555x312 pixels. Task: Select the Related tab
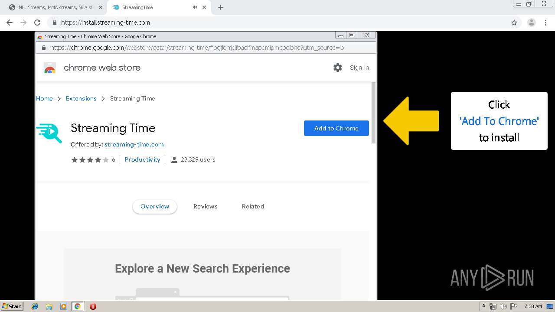pyautogui.click(x=253, y=206)
